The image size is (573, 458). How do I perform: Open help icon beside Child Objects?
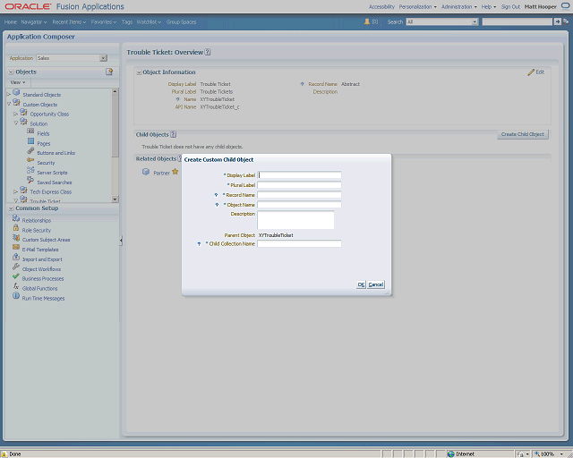coord(173,134)
